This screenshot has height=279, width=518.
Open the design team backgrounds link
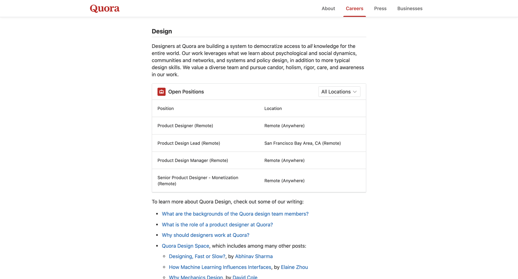tap(235, 214)
